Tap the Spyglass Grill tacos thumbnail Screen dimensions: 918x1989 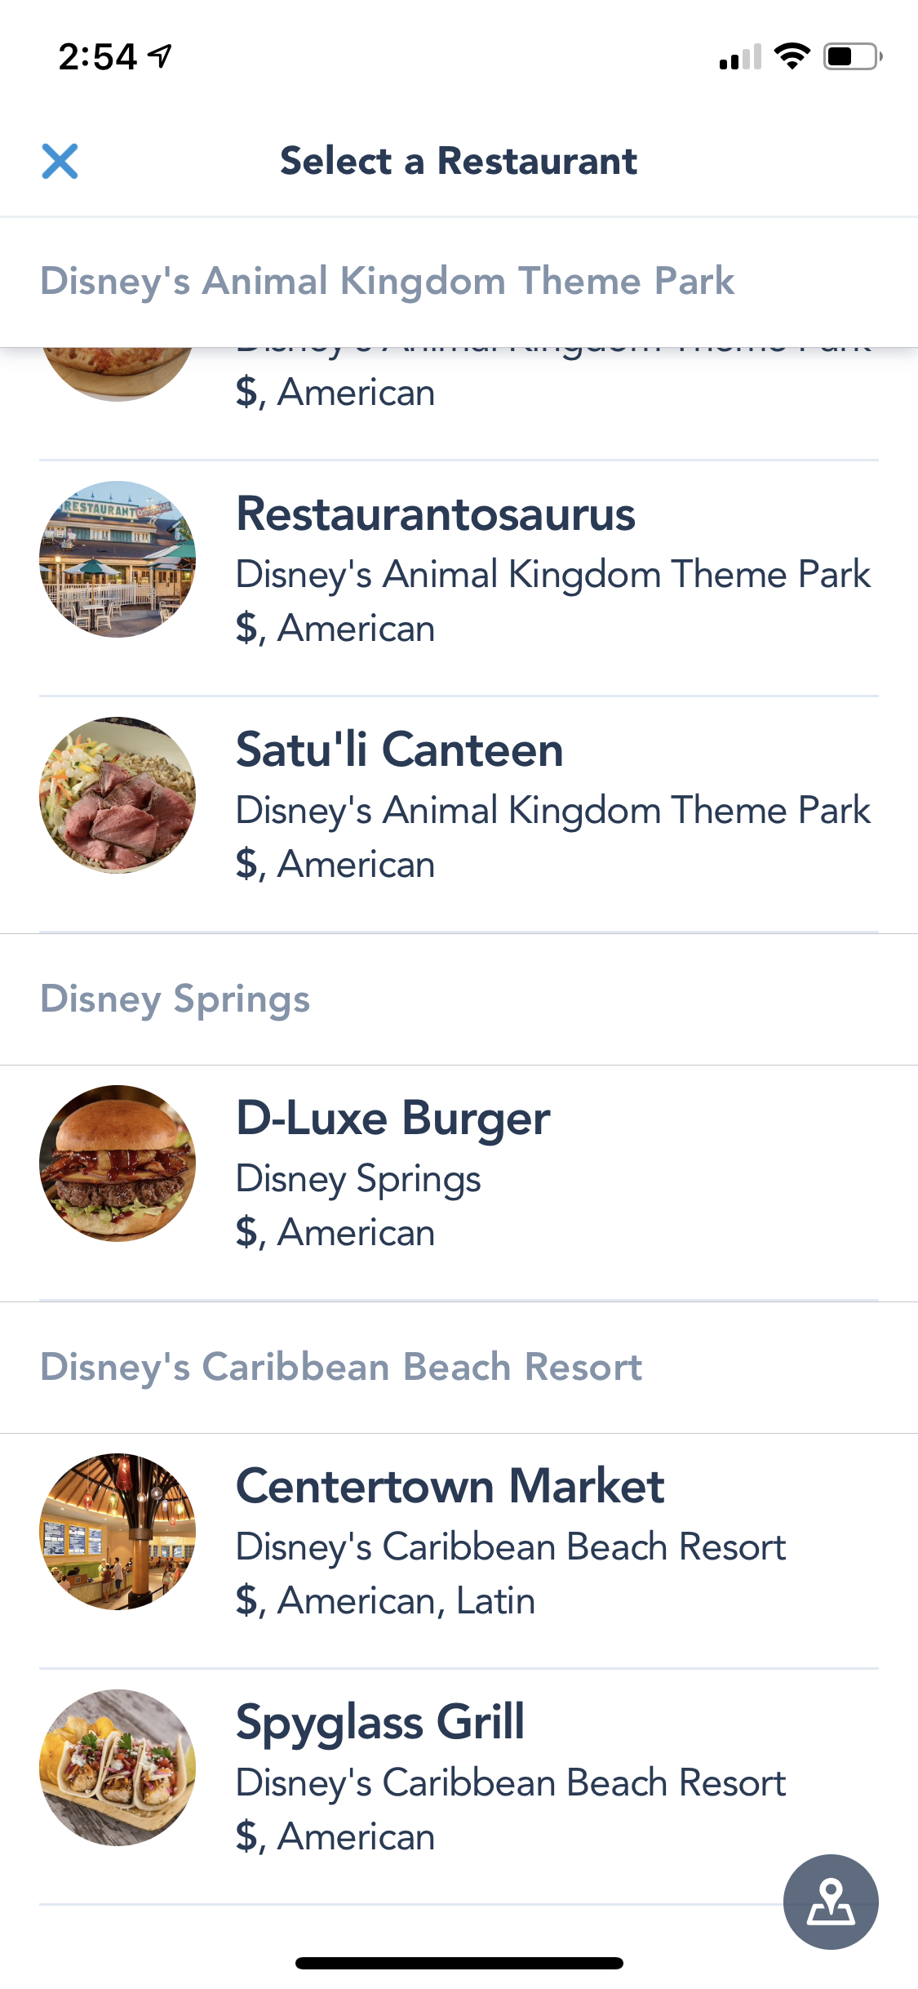click(118, 1768)
